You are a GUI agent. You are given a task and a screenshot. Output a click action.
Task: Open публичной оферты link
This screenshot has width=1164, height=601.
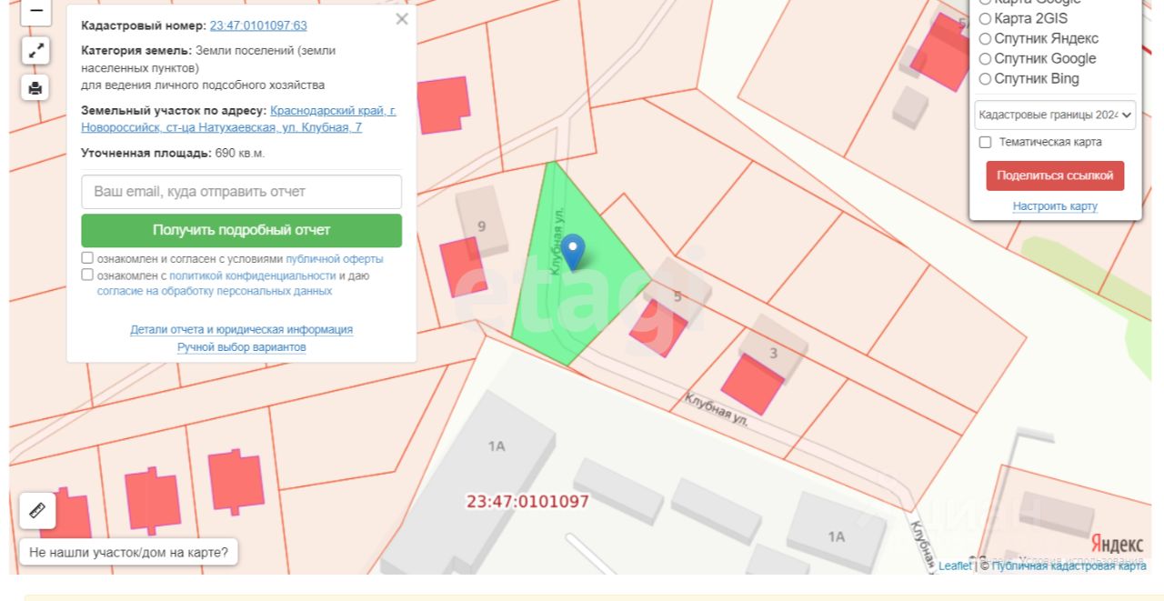point(335,259)
